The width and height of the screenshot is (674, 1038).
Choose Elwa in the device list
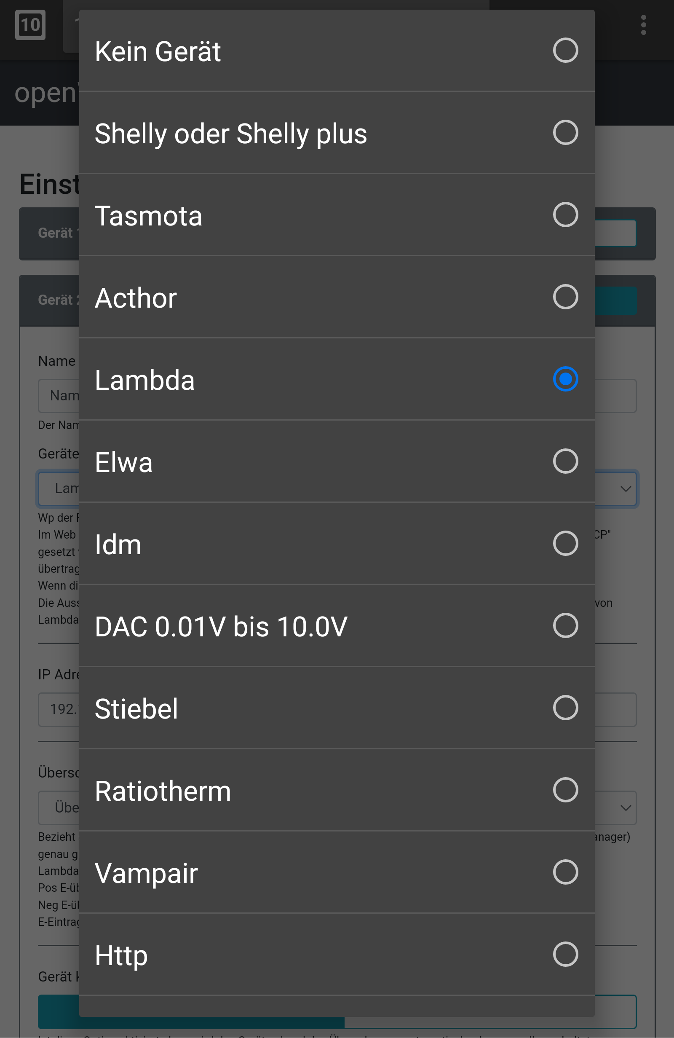tap(565, 461)
